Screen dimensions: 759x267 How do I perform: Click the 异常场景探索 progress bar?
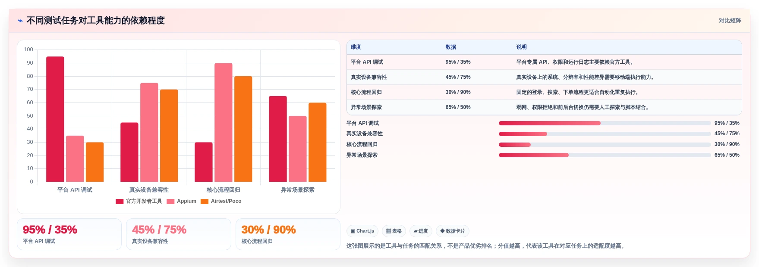605,155
